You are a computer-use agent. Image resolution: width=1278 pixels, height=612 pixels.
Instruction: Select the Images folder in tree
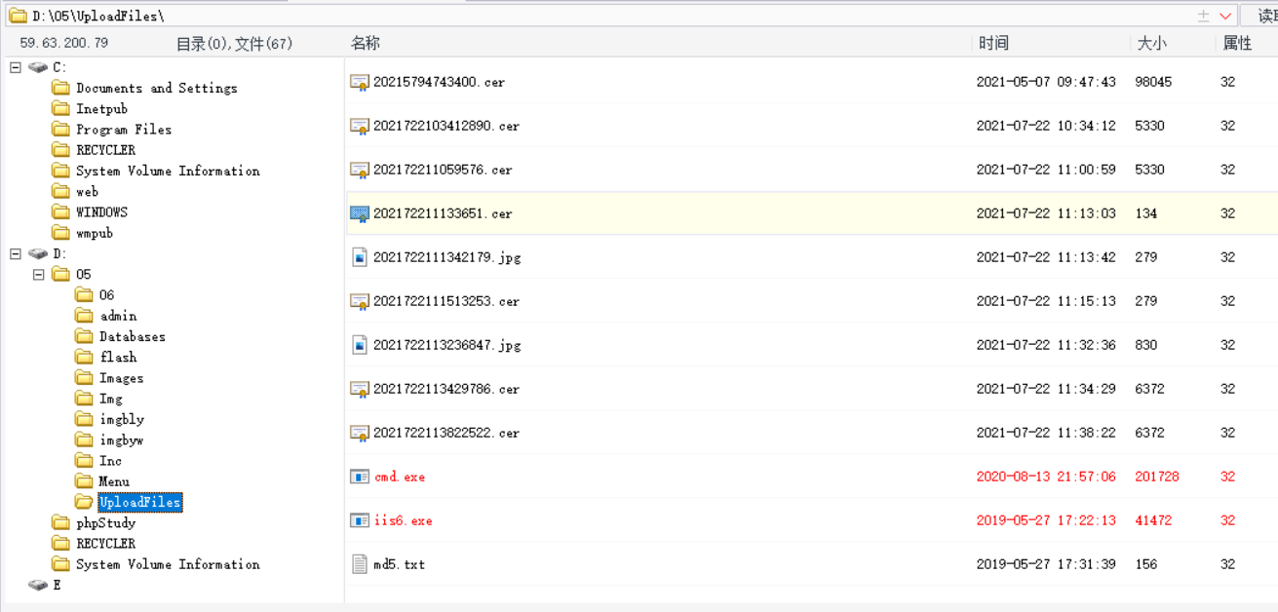pos(121,377)
